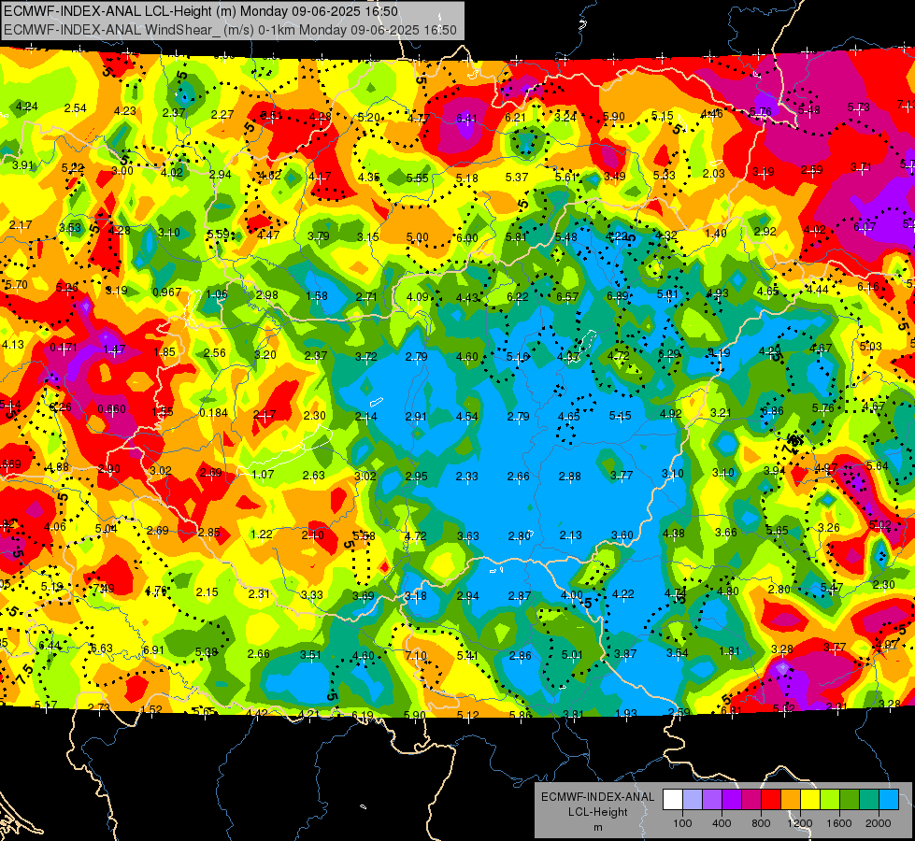Click the wind shear value 3.87
Screen dimensions: 915x841
625,654
